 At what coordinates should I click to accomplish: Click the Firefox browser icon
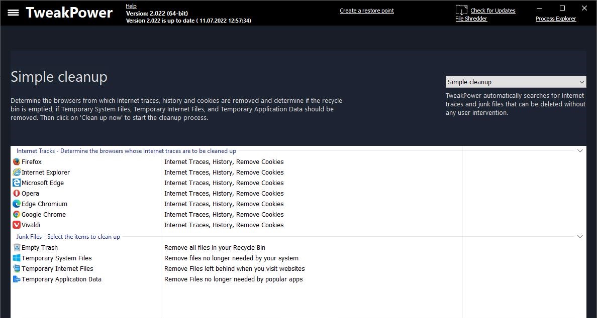(x=17, y=162)
